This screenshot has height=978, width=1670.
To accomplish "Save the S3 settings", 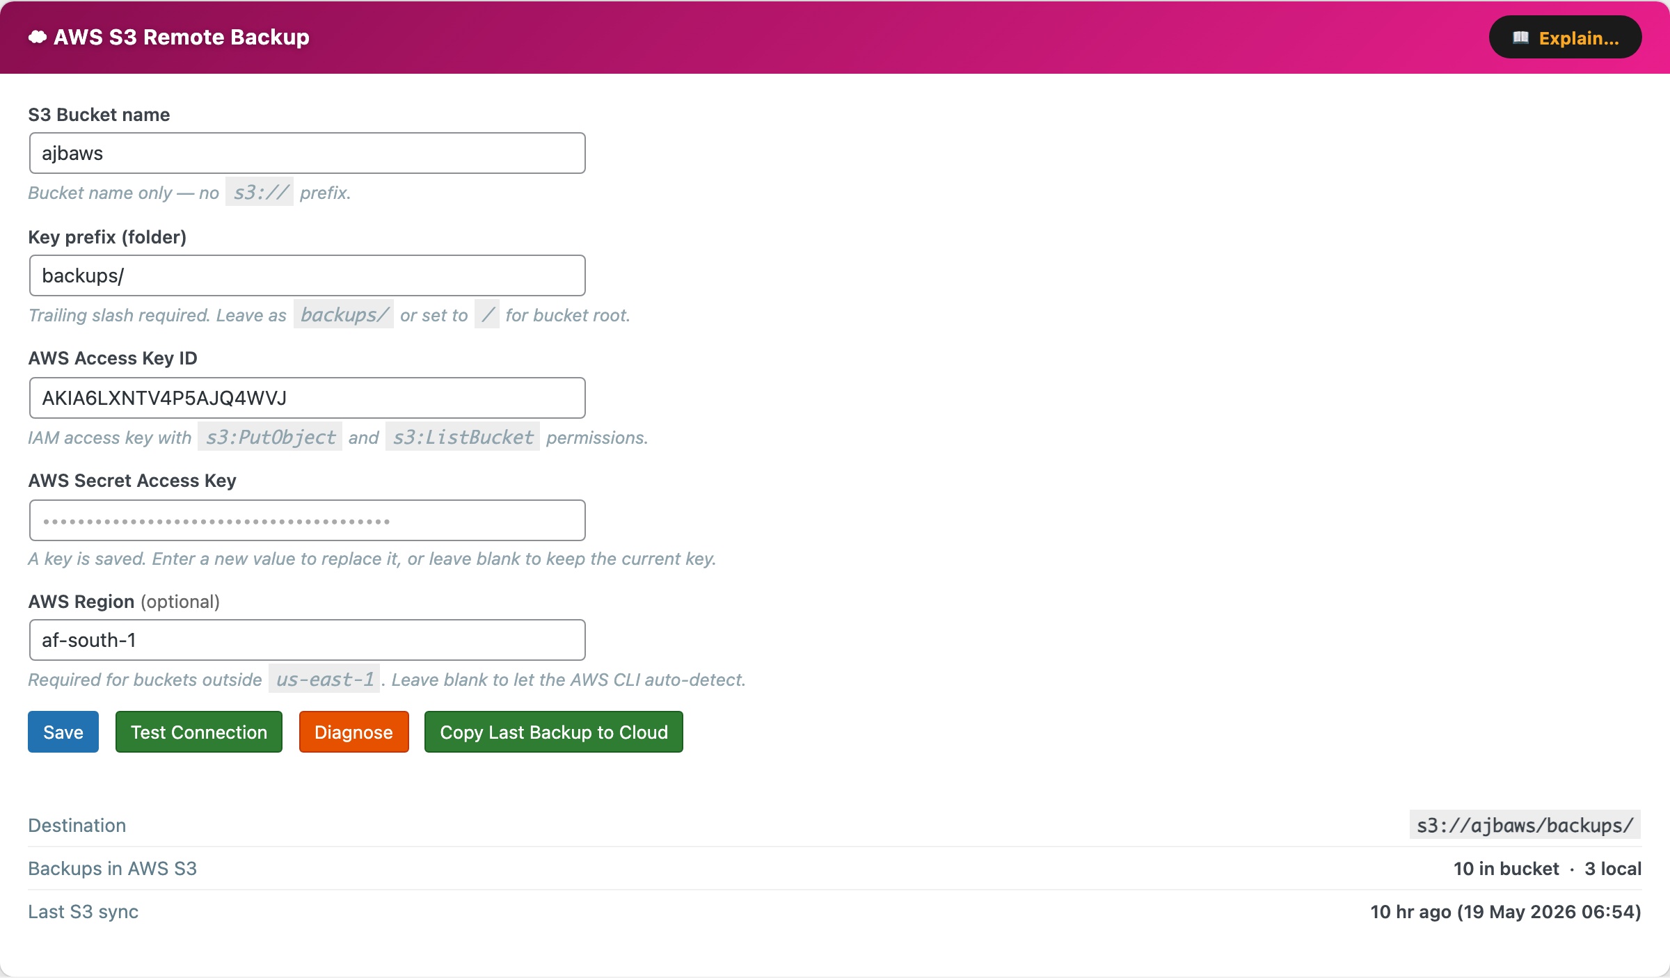I will point(63,732).
